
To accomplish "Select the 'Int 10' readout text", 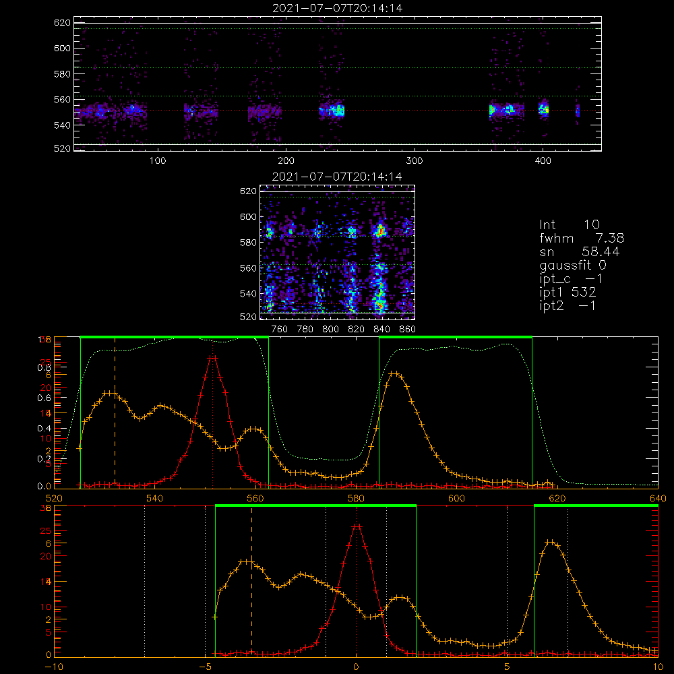I will (569, 224).
